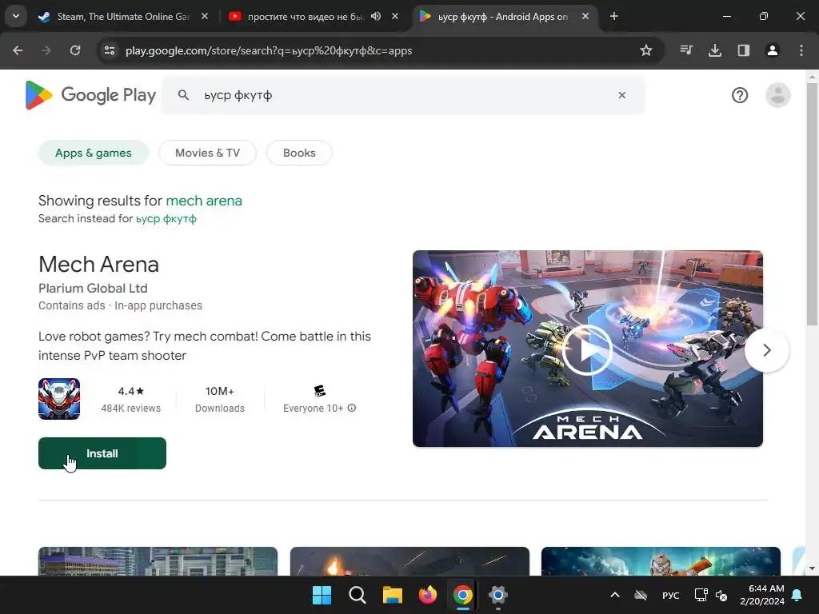View site information icon in address bar
Screen dimensions: 819x614
point(110,50)
